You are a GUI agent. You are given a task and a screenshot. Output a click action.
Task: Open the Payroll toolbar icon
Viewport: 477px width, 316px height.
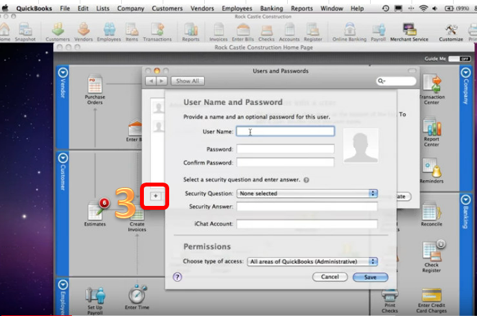click(378, 32)
